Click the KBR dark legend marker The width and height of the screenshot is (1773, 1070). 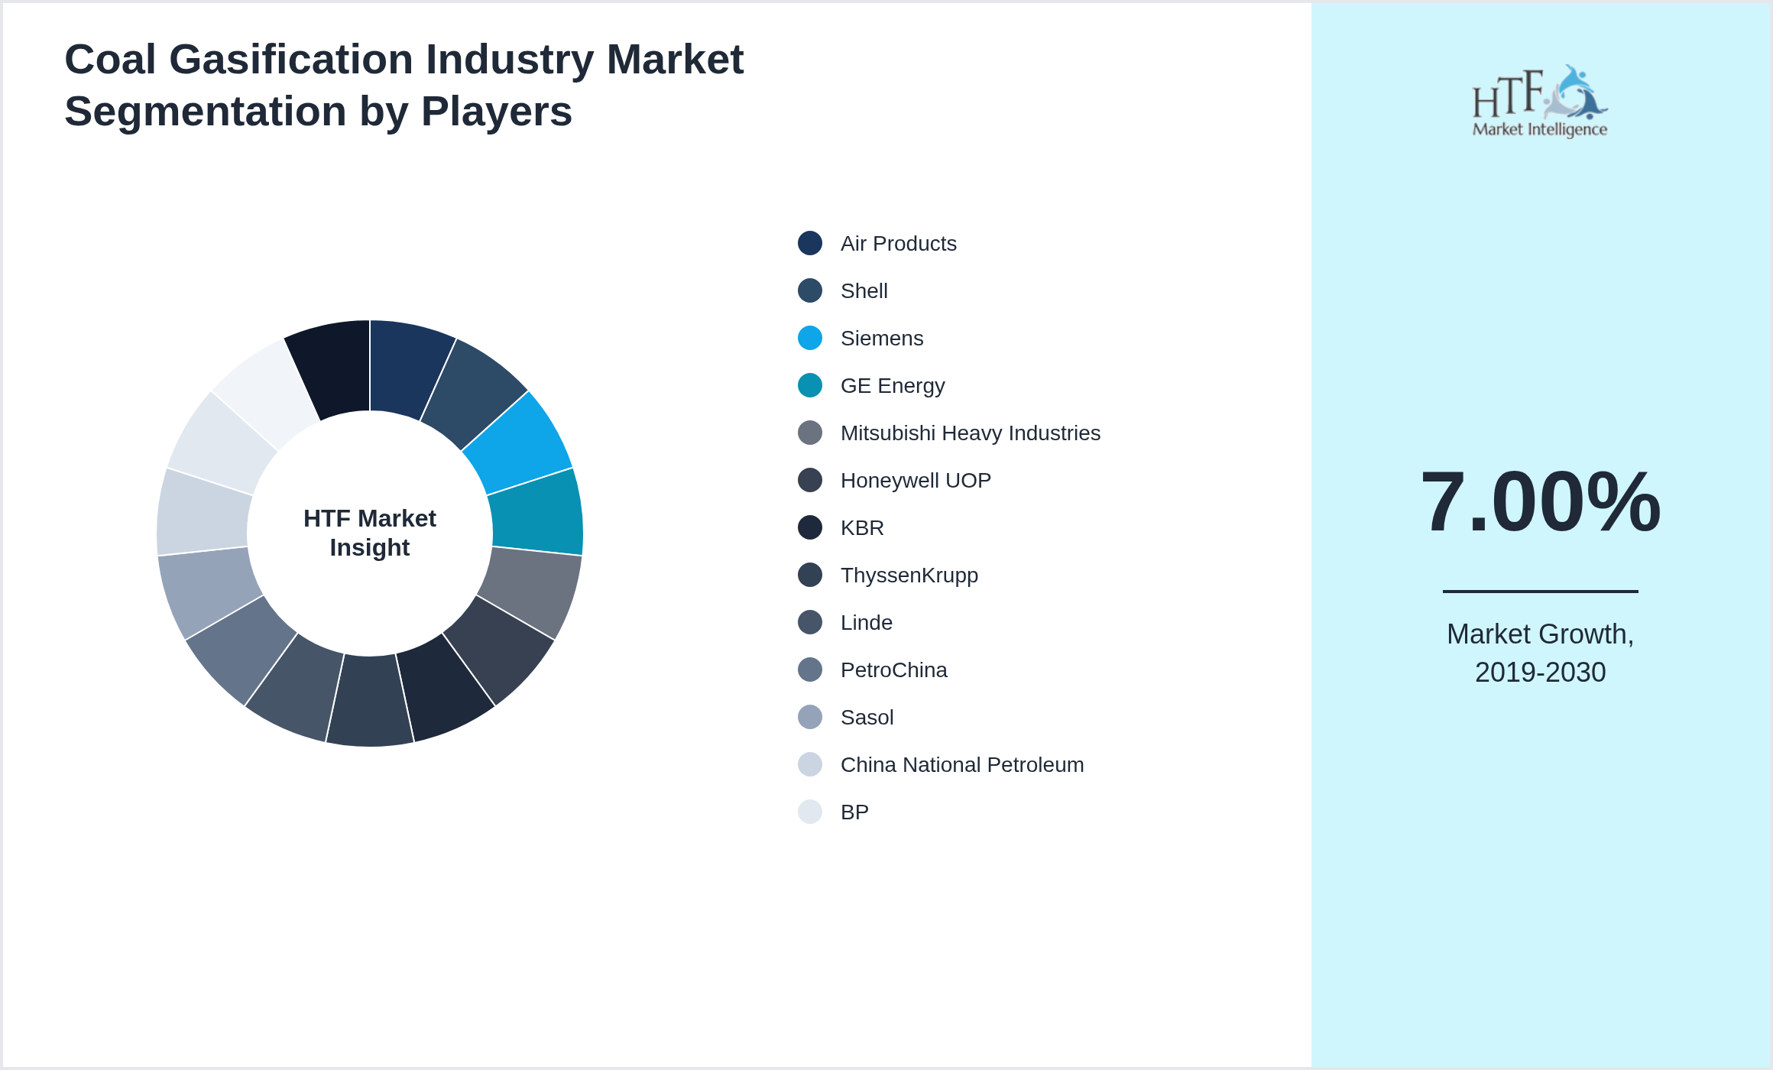(809, 527)
